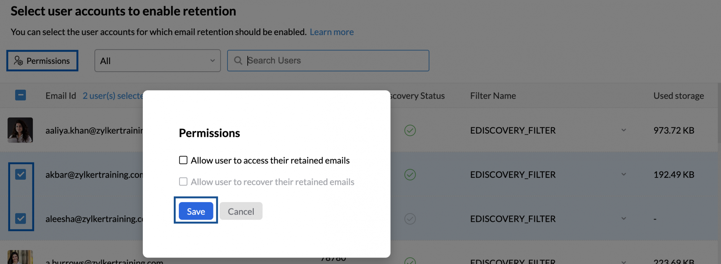Viewport: 721px width, 264px height.
Task: Open the 'All' users filter dropdown
Action: pyautogui.click(x=158, y=61)
